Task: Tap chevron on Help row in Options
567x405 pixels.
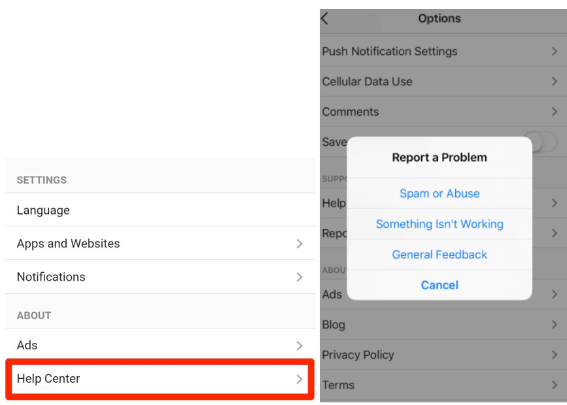Action: coord(555,203)
